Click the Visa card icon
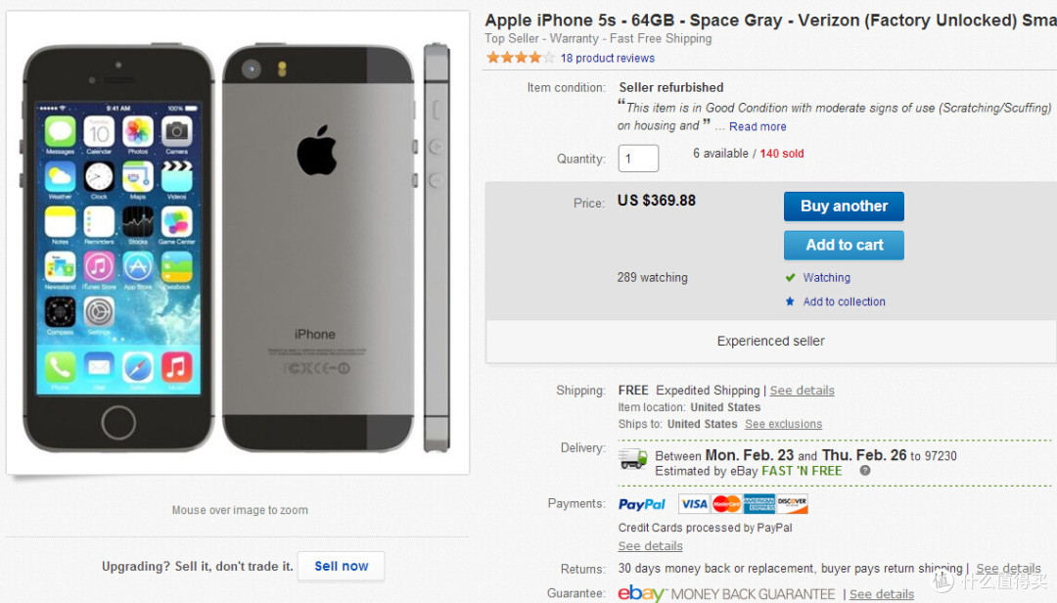 694,504
